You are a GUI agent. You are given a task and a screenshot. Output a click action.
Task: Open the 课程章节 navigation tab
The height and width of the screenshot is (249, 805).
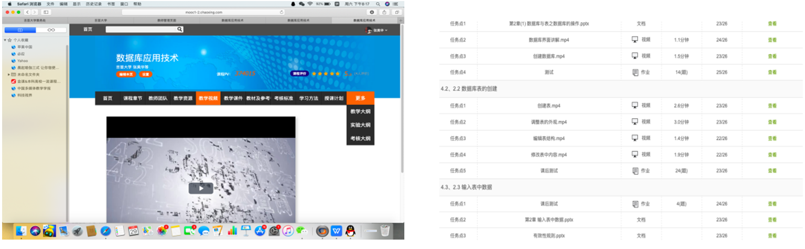pyautogui.click(x=132, y=98)
